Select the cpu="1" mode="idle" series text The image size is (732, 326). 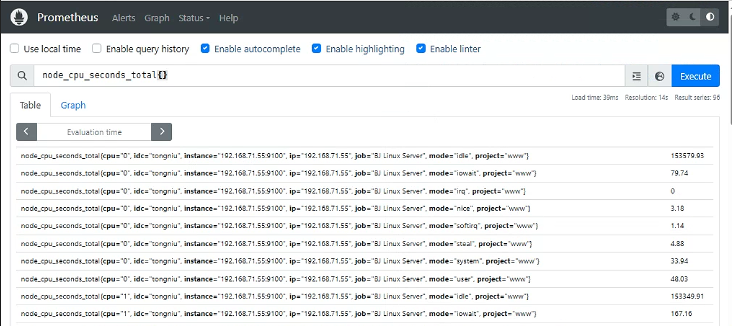(275, 296)
